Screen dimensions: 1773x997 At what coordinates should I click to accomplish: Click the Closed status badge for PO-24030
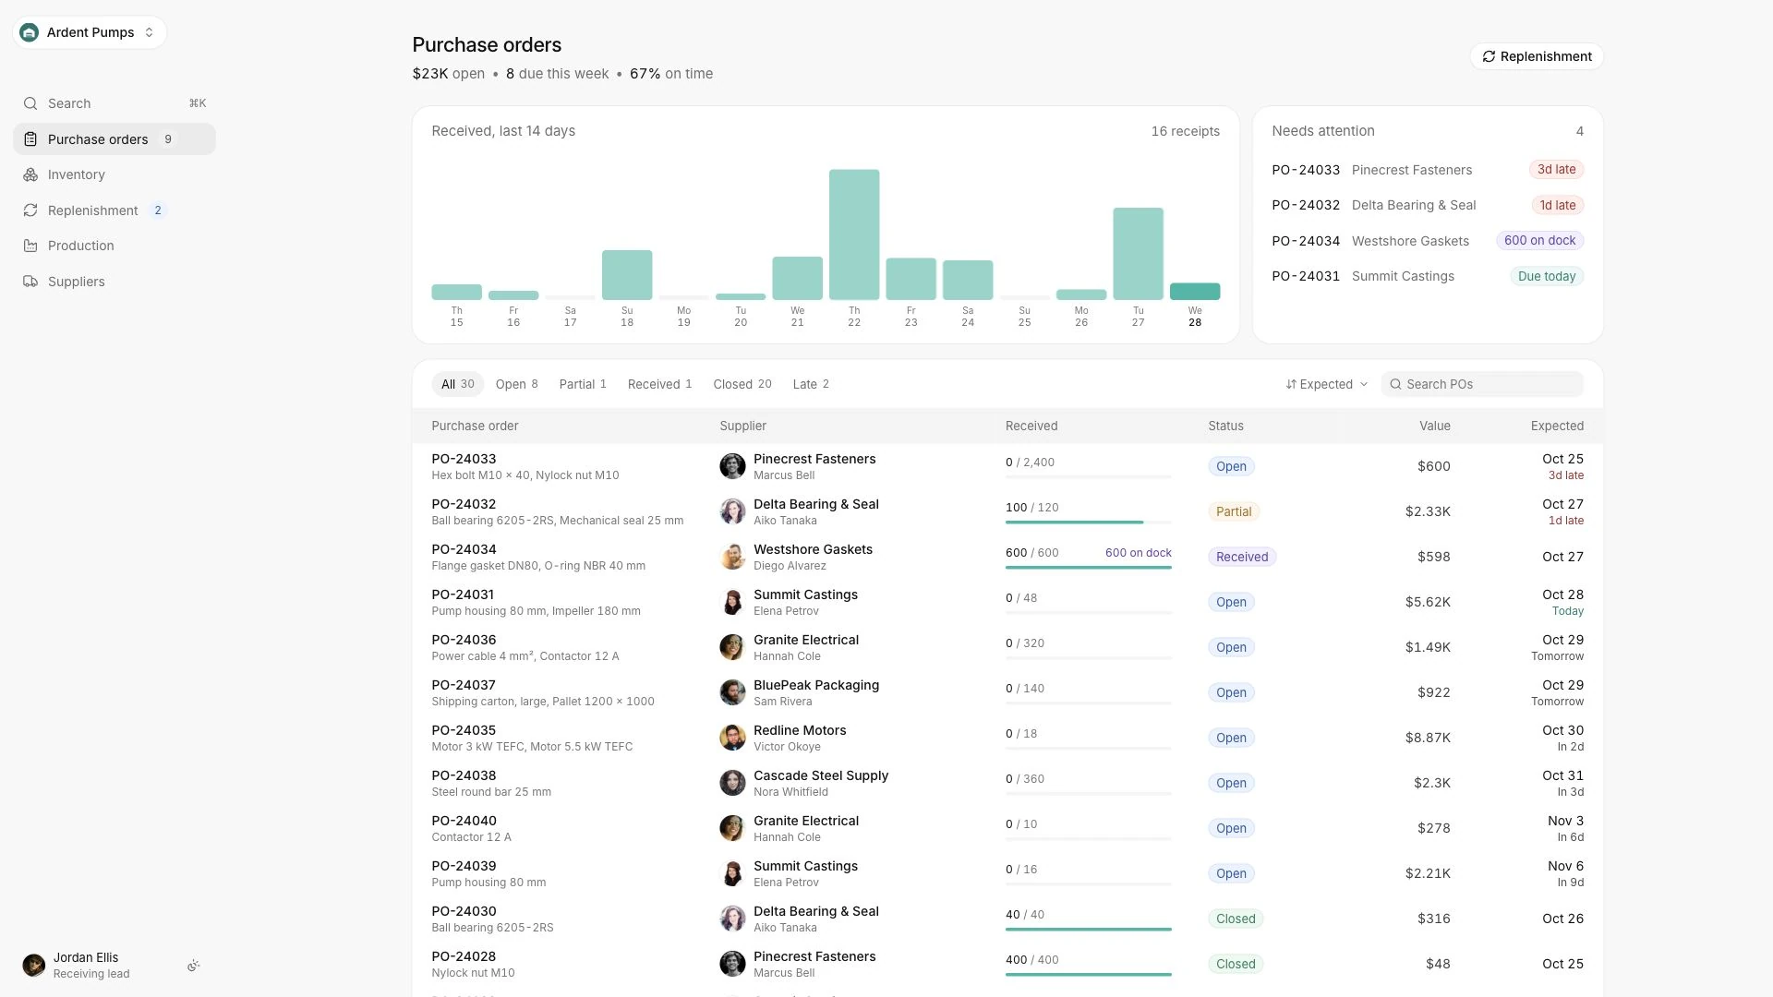tap(1236, 919)
